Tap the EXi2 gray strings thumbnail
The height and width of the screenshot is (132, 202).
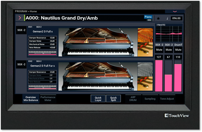(x=145, y=70)
